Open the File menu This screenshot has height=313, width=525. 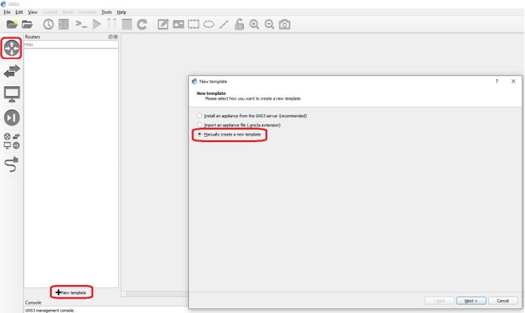(x=7, y=12)
